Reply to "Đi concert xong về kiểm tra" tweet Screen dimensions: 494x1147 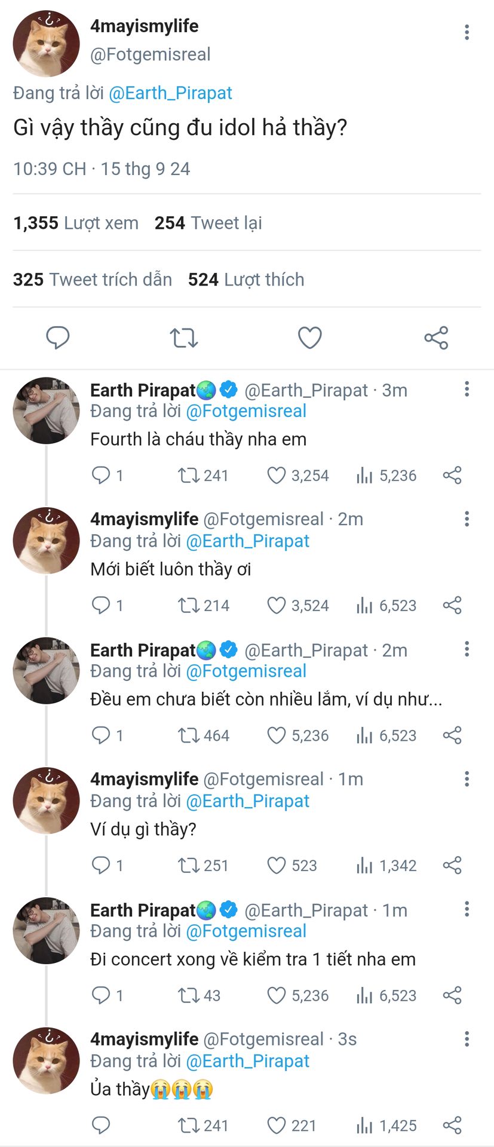[x=101, y=995]
